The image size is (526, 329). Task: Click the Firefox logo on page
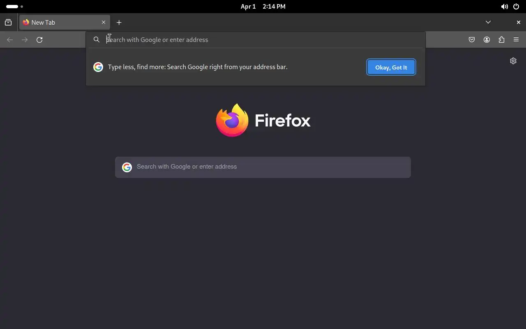pyautogui.click(x=263, y=120)
